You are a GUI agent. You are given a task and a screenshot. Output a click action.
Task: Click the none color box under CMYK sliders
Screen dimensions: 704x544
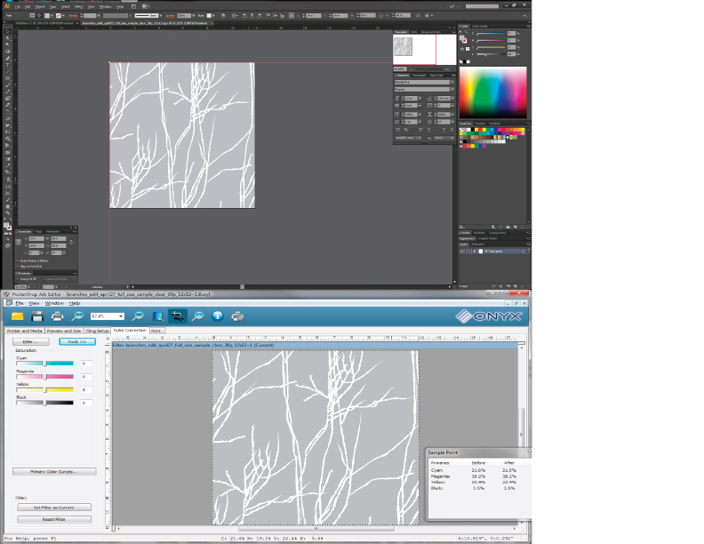pos(461,61)
